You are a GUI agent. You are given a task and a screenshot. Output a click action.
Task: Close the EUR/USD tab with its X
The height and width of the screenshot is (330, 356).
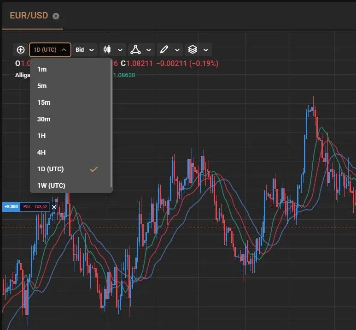coord(56,16)
